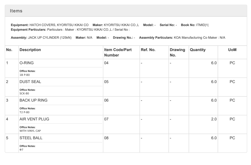This screenshot has height=165, width=251.
Task: Click the Items panel header
Action: pos(16,11)
